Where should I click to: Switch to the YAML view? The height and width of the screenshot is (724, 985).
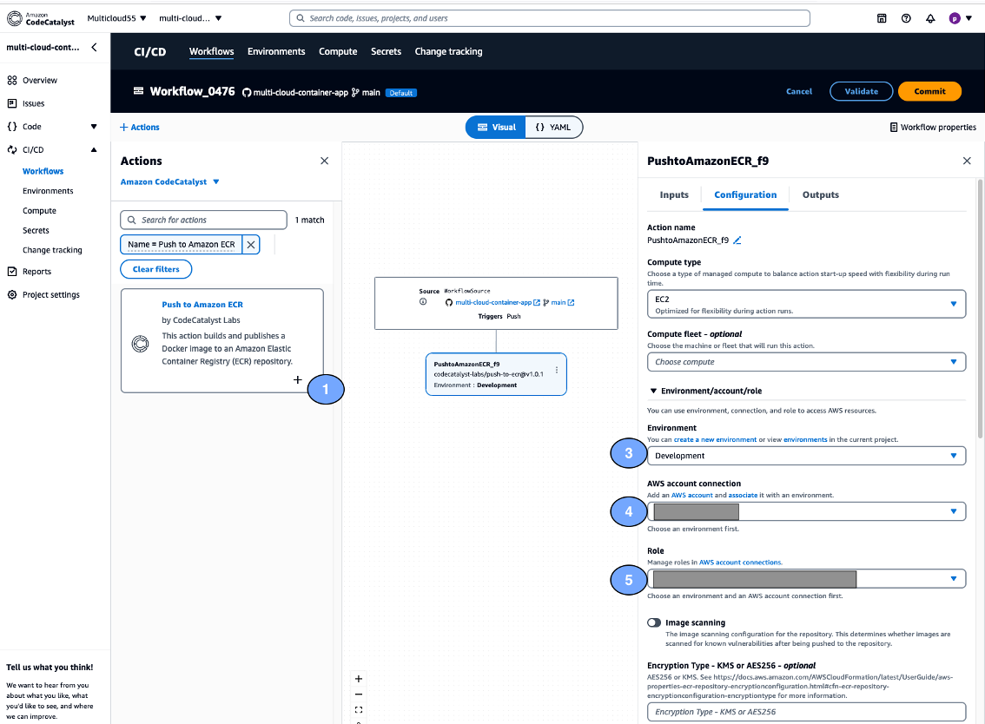(554, 127)
